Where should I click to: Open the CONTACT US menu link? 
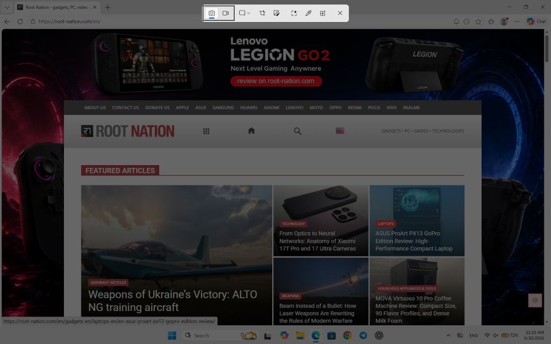[x=126, y=108]
